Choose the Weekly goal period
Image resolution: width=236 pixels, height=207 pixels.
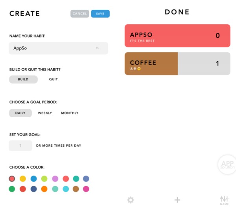click(x=45, y=113)
